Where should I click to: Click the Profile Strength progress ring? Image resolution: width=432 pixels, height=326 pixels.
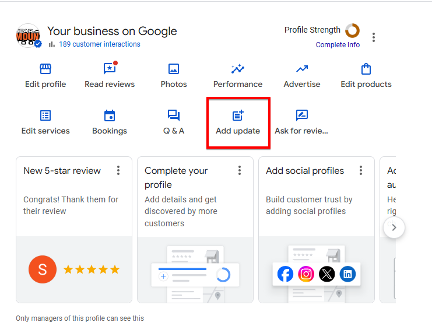pos(352,30)
